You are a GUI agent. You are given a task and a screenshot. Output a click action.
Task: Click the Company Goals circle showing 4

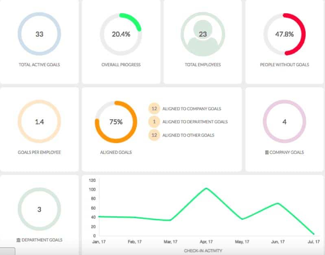coord(284,122)
